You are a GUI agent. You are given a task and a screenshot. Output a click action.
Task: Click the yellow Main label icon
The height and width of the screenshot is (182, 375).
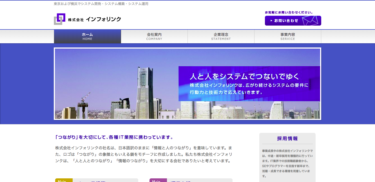tap(64, 181)
